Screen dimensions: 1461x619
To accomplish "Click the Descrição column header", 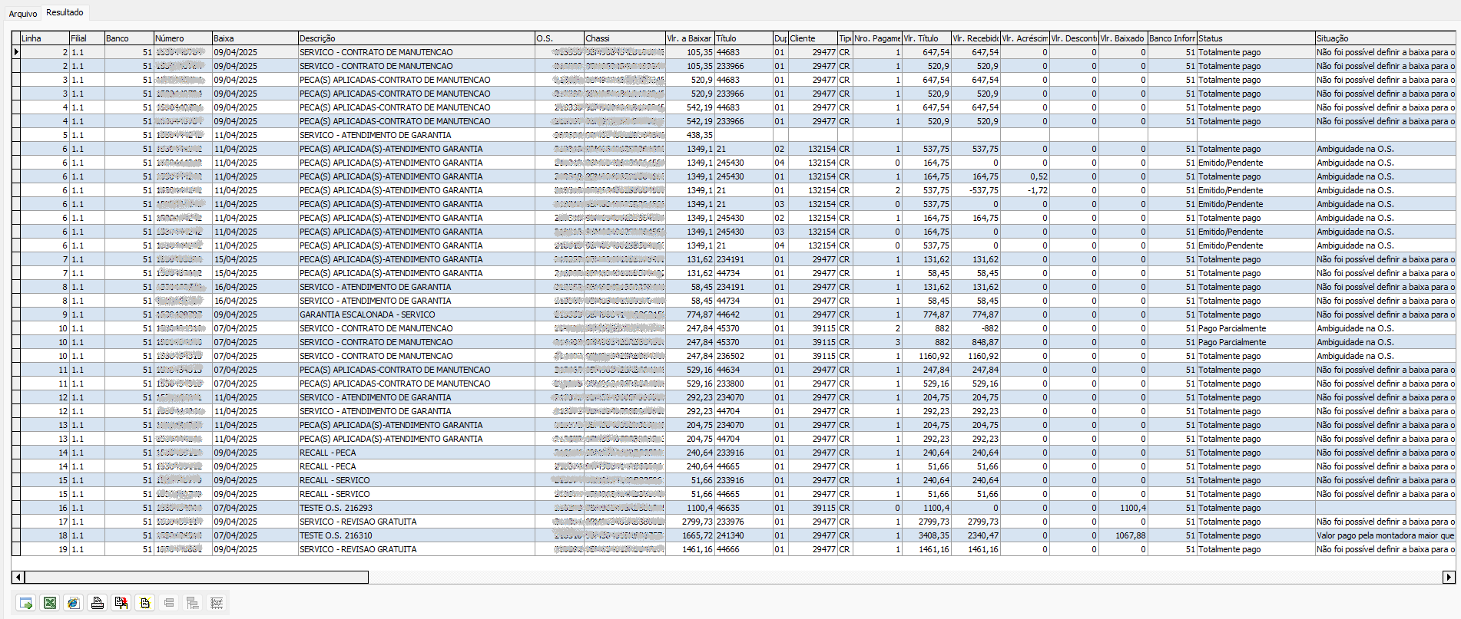I will point(416,38).
